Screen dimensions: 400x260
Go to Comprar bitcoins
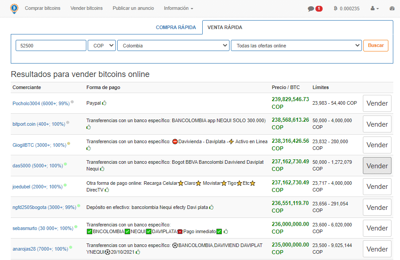(43, 9)
